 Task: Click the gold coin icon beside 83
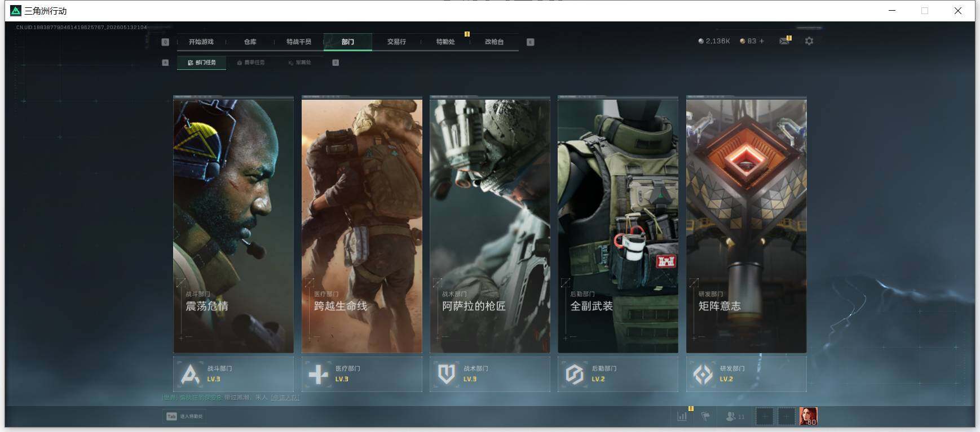743,41
